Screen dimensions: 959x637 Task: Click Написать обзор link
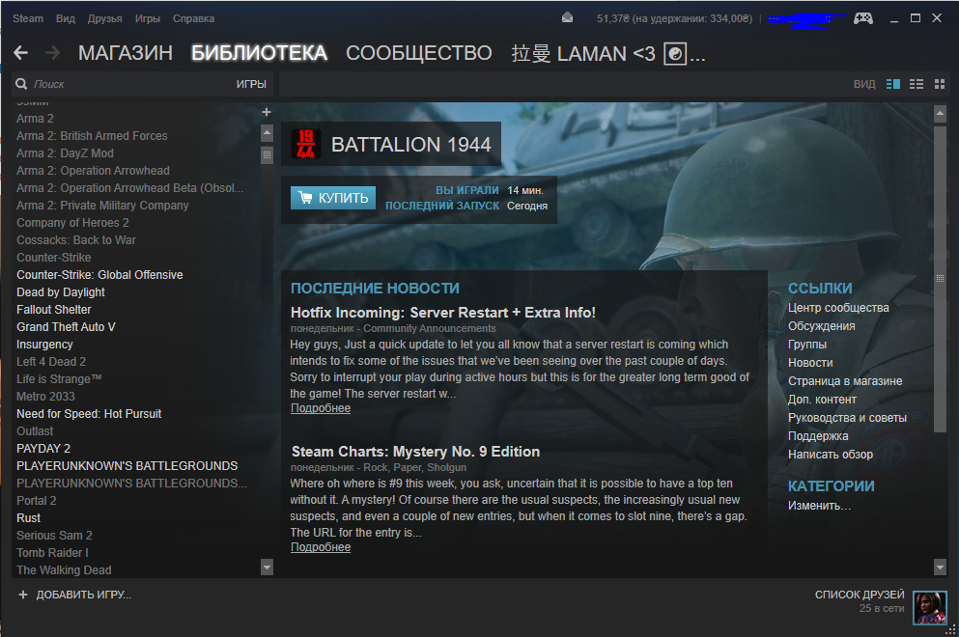tap(831, 455)
